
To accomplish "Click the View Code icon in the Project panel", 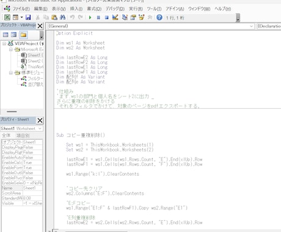I will (x=5, y=35).
